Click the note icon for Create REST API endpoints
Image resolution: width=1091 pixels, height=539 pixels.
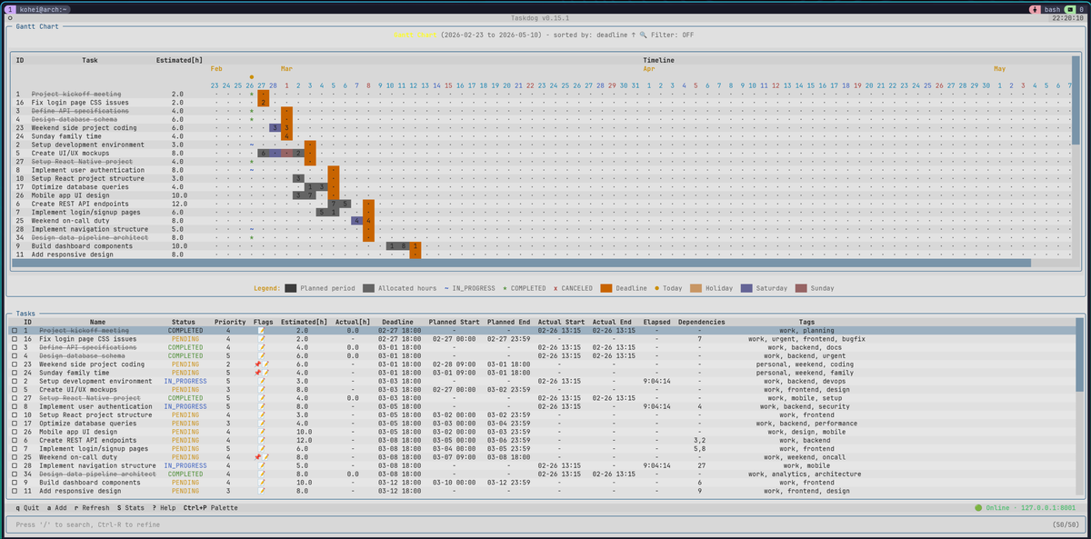pyautogui.click(x=263, y=440)
